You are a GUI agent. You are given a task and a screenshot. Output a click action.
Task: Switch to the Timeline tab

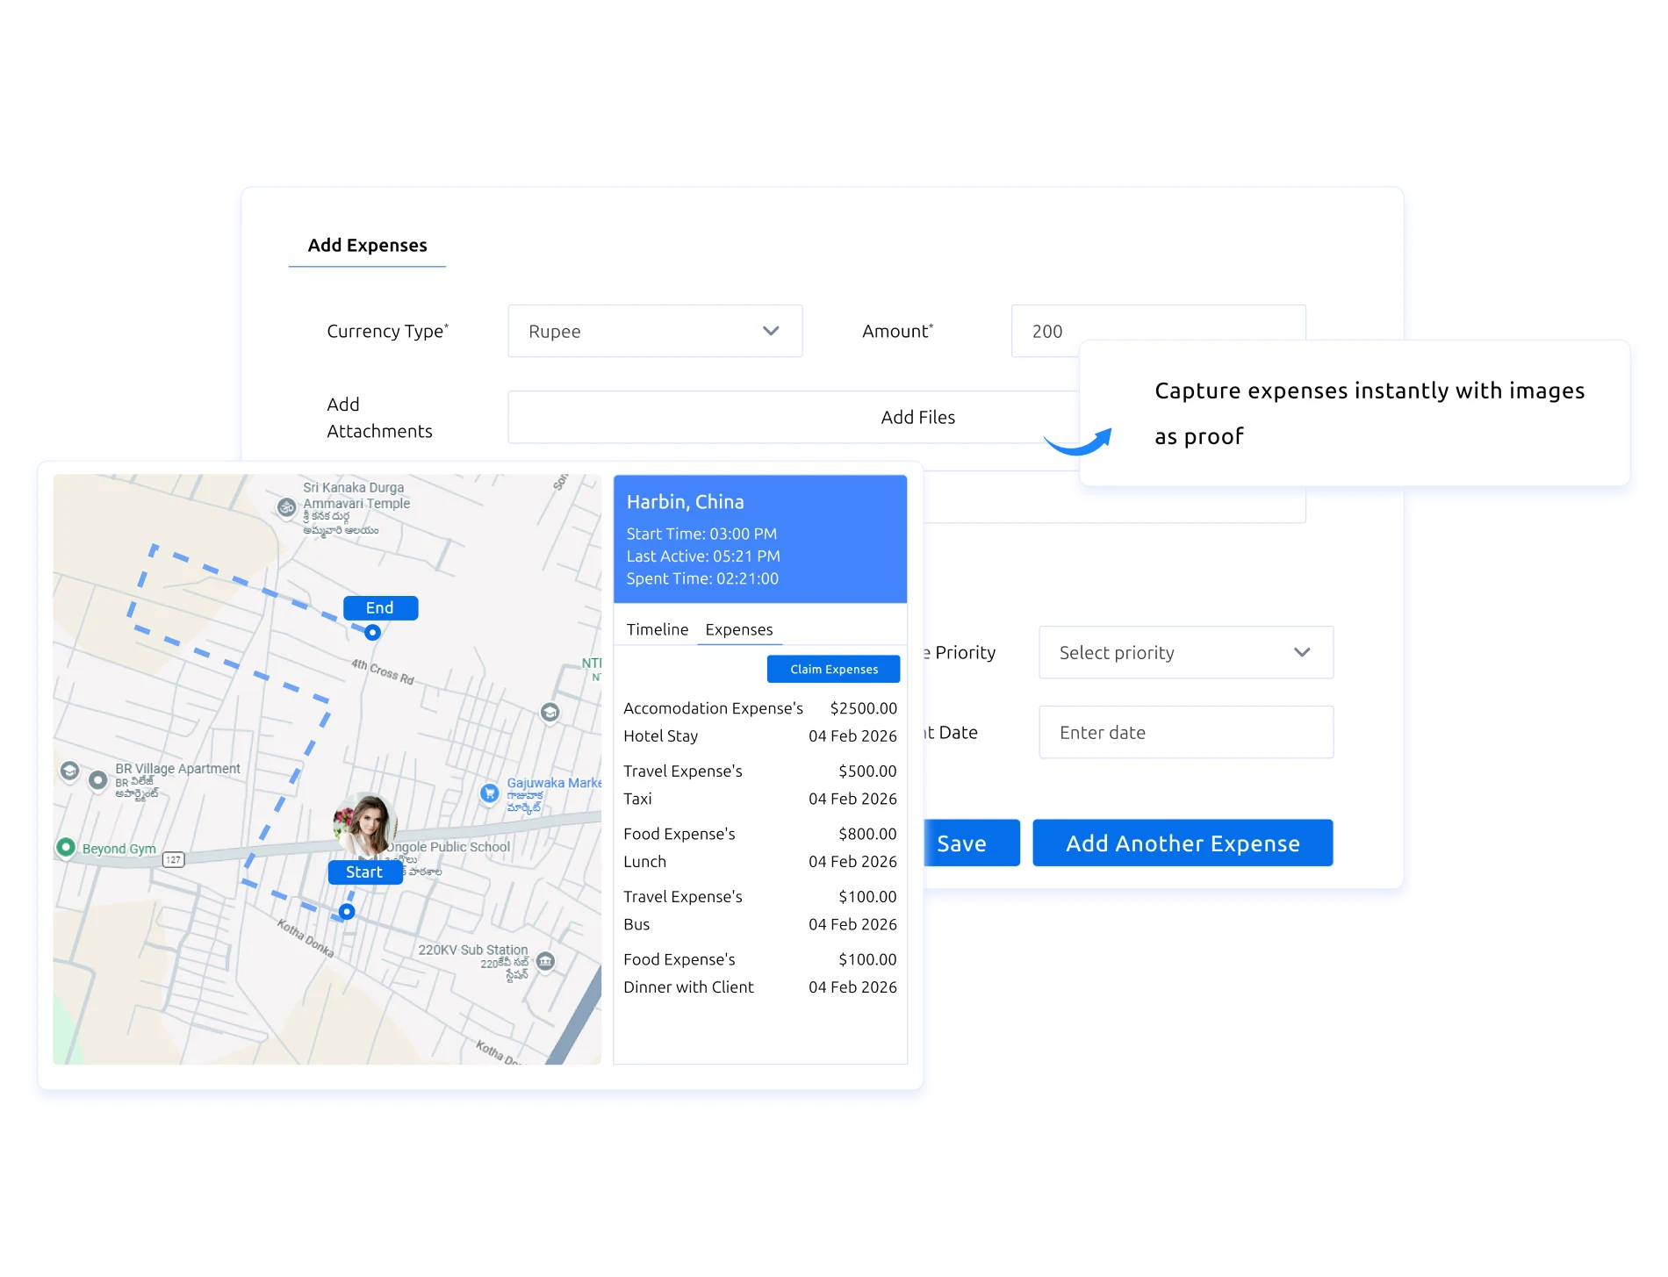pyautogui.click(x=657, y=629)
